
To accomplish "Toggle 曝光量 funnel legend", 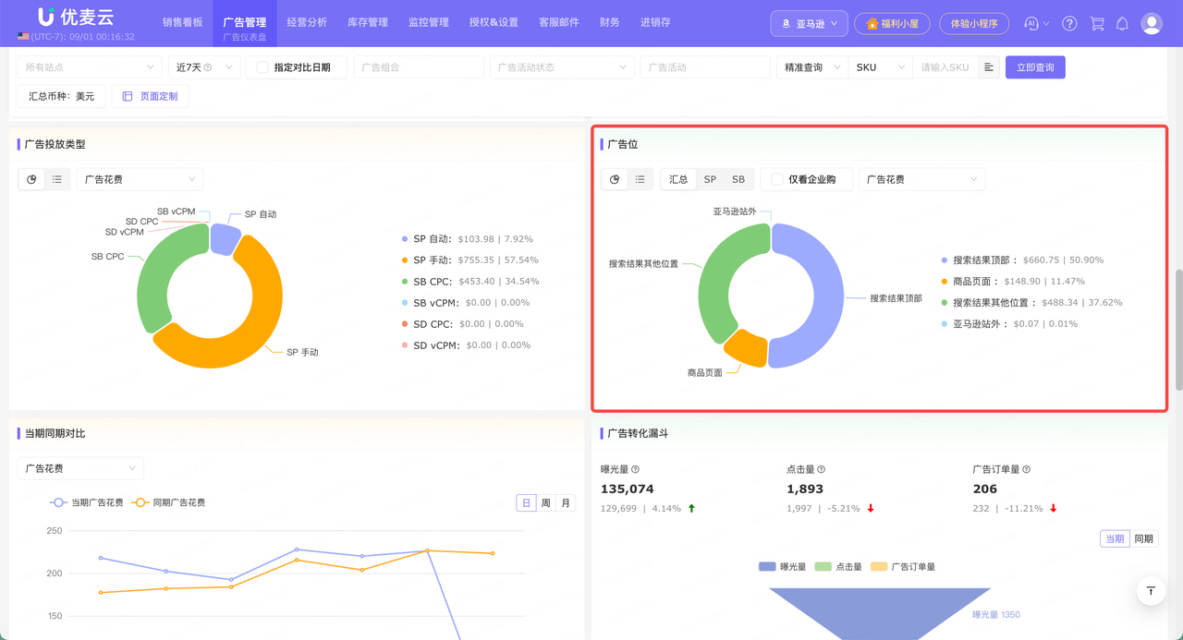I will coord(782,566).
